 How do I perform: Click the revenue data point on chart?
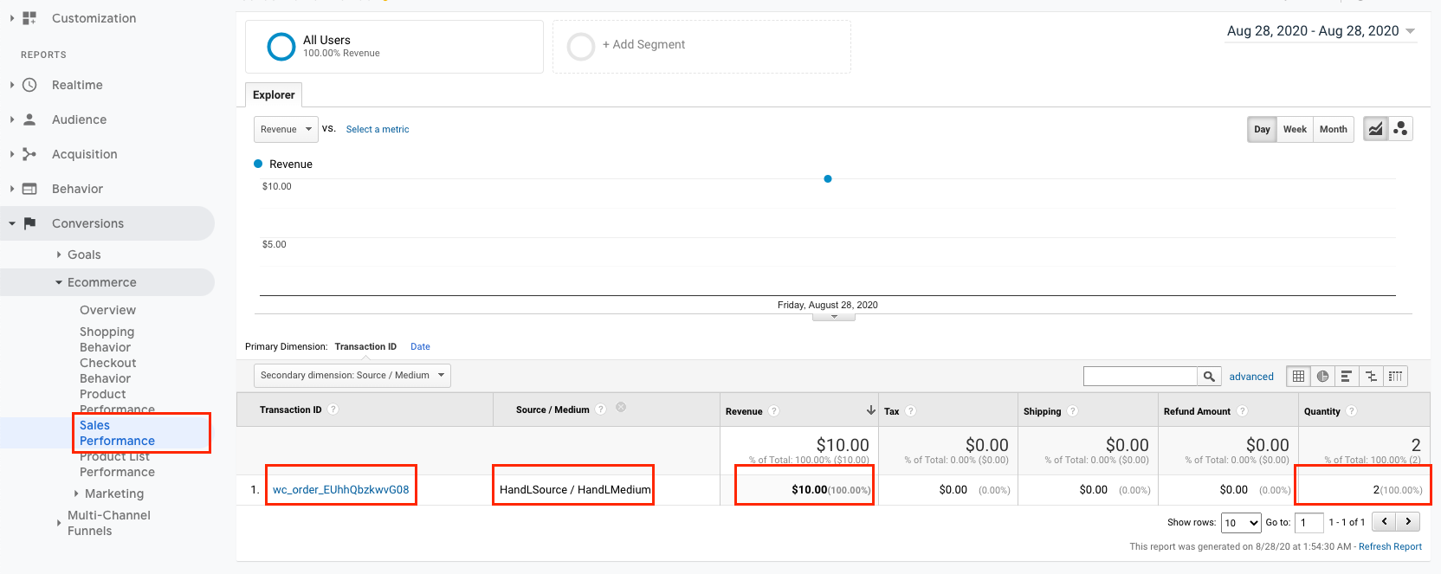point(828,179)
